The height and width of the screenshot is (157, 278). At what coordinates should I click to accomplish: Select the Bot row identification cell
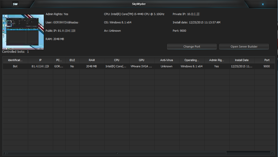click(15, 66)
